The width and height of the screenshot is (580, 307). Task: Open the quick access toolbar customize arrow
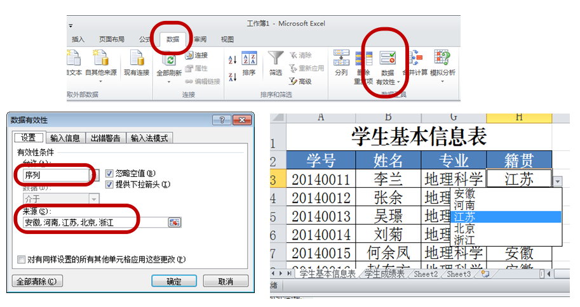[x=71, y=26]
